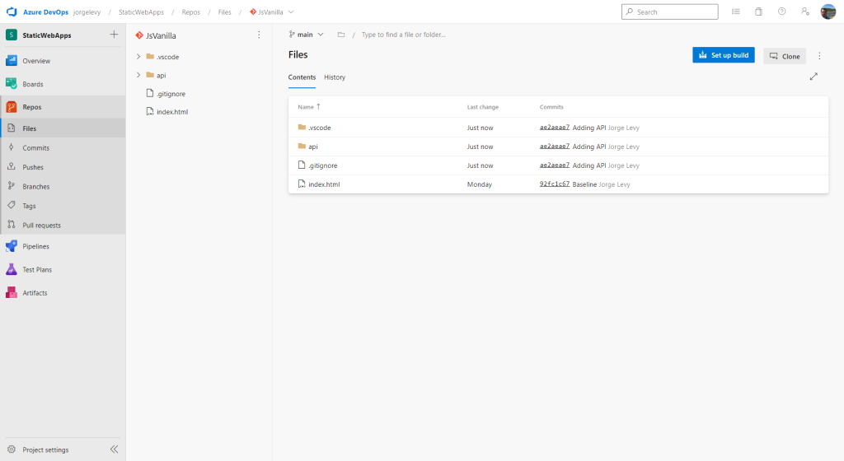Click the Files breadcrumb item
The image size is (844, 461).
tap(224, 12)
